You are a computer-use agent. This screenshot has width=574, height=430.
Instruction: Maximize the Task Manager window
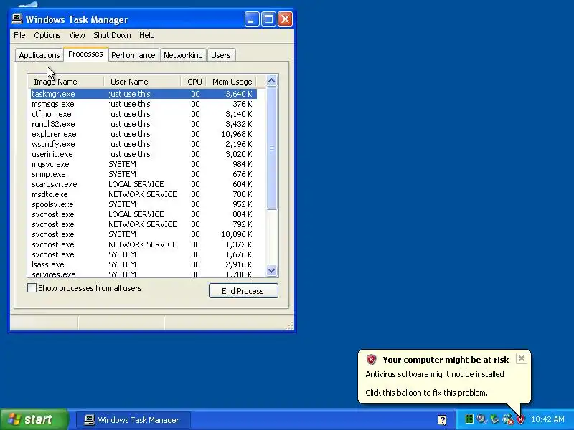268,19
